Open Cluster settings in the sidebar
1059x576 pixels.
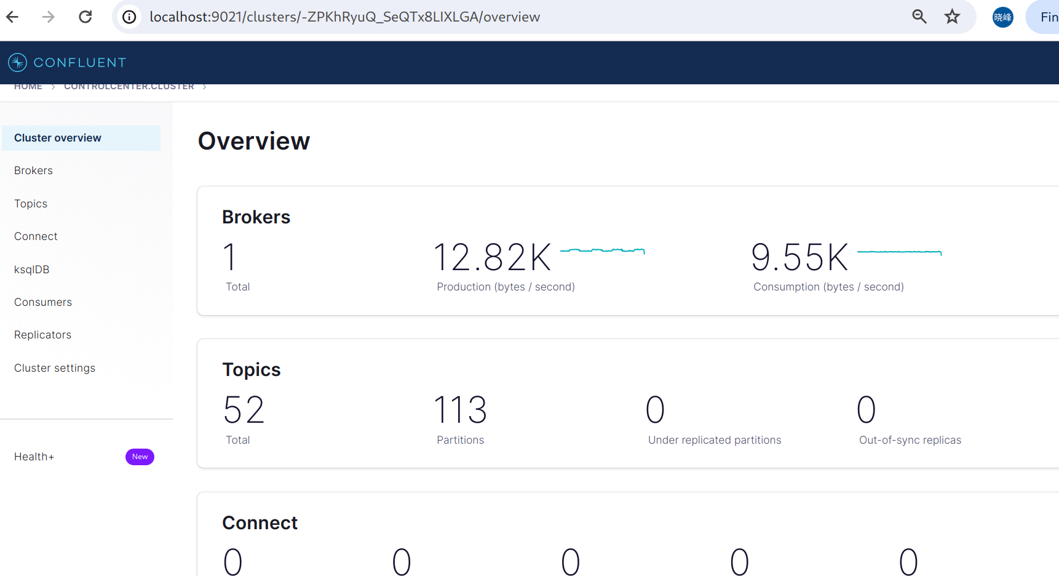[55, 368]
